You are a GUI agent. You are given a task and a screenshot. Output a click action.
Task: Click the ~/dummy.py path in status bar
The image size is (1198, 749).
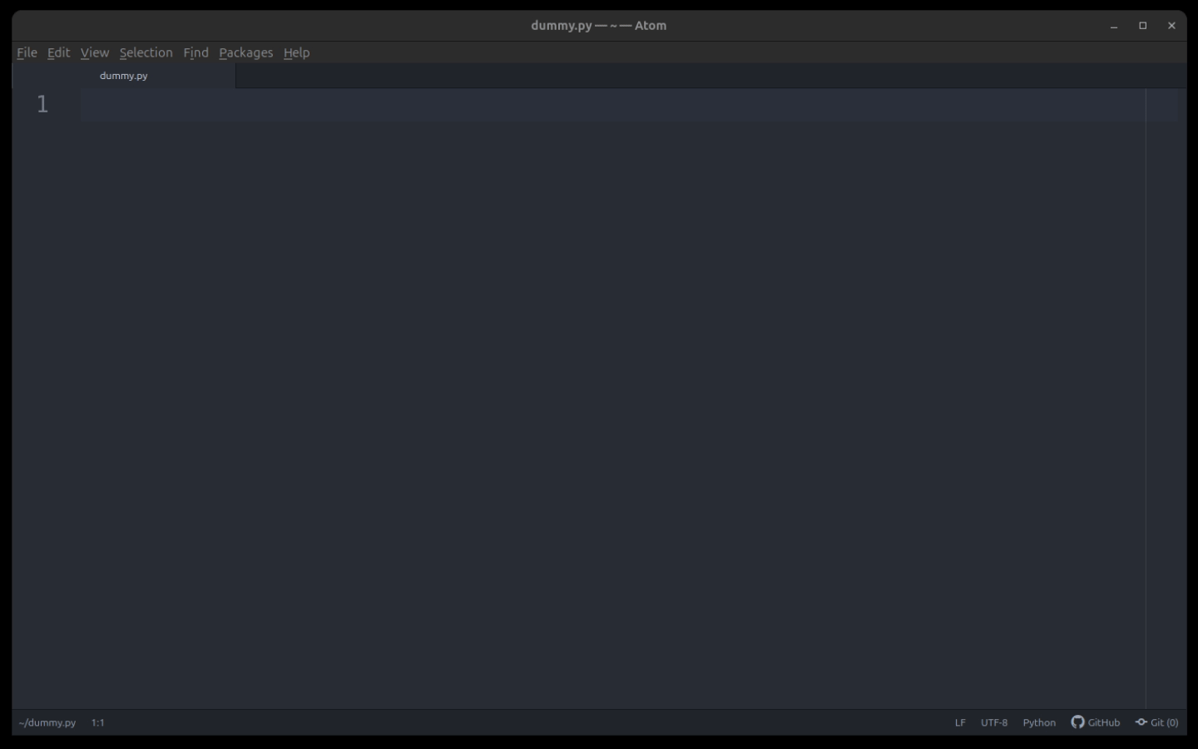click(47, 722)
